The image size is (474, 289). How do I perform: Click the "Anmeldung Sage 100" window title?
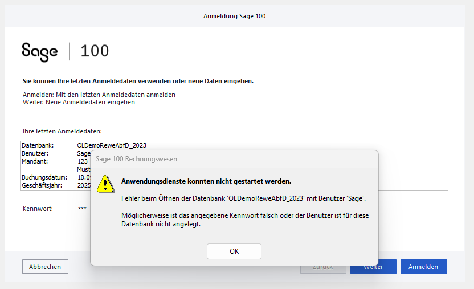pyautogui.click(x=234, y=16)
